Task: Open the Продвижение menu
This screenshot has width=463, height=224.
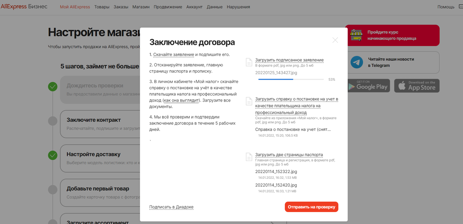Action: [168, 7]
